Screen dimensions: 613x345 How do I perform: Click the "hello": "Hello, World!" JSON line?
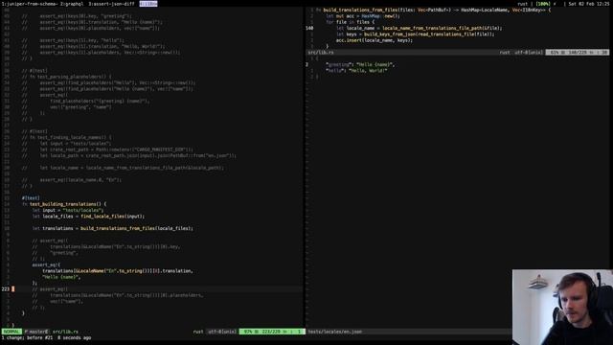[x=356, y=70]
